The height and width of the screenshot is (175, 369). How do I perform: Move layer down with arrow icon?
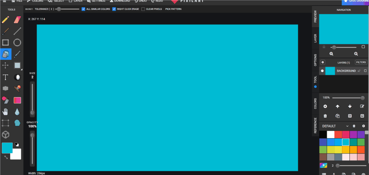click(350, 106)
